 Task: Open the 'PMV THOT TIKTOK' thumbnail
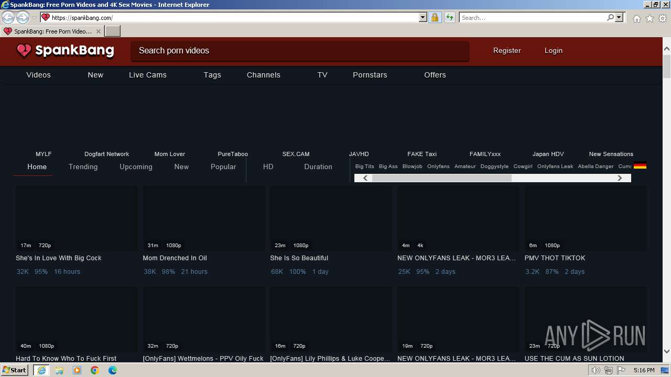tap(586, 218)
